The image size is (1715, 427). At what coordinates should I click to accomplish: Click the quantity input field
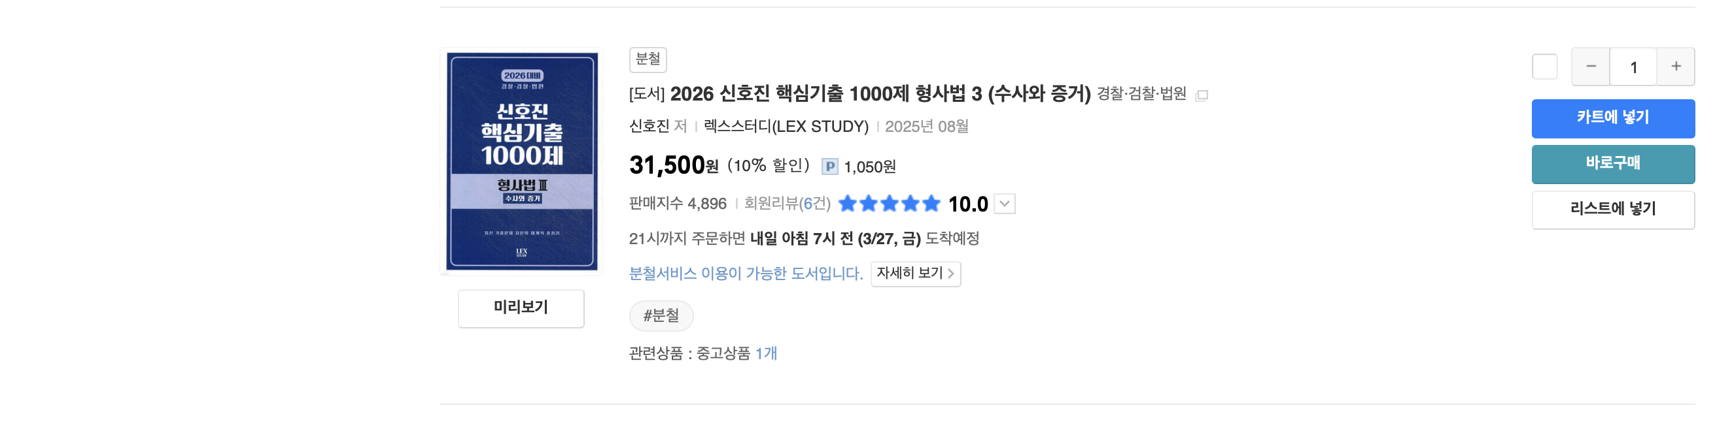1633,67
